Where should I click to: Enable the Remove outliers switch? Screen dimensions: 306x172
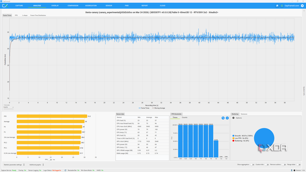(284, 165)
